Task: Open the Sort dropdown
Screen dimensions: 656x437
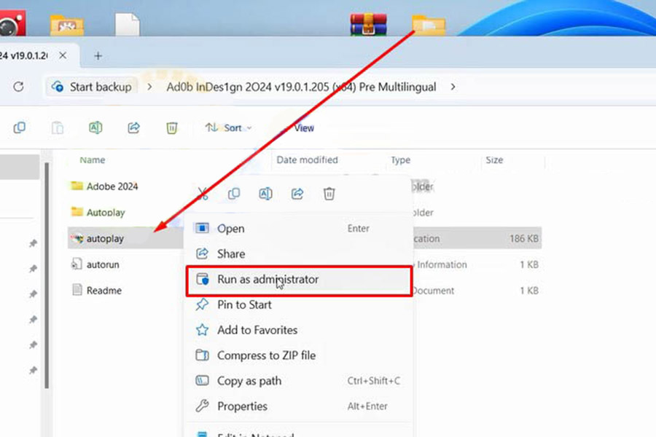Action: [x=228, y=127]
